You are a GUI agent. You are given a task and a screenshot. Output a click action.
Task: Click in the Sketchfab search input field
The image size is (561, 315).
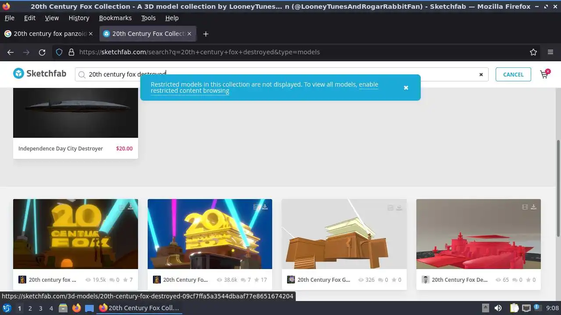coord(280,74)
